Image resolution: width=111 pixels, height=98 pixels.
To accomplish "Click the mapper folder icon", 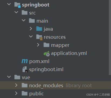I will (x=46, y=45).
